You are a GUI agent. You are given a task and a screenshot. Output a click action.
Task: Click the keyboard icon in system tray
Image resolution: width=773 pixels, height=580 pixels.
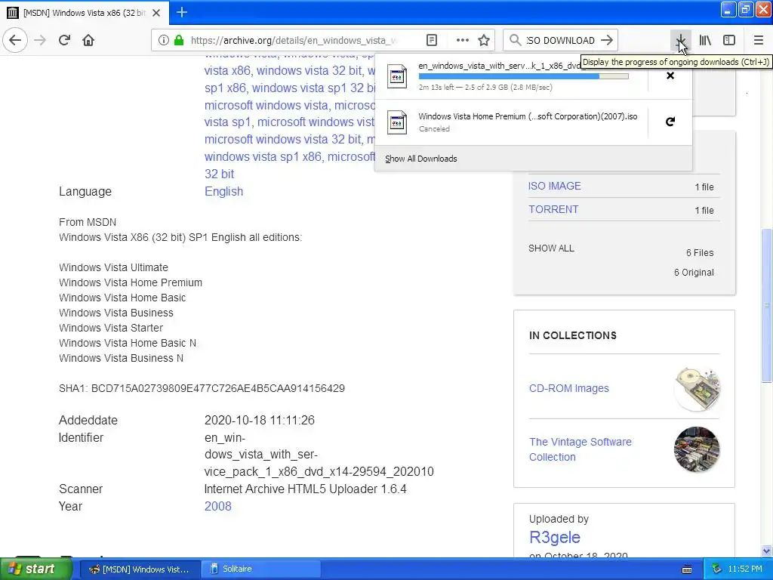click(687, 569)
